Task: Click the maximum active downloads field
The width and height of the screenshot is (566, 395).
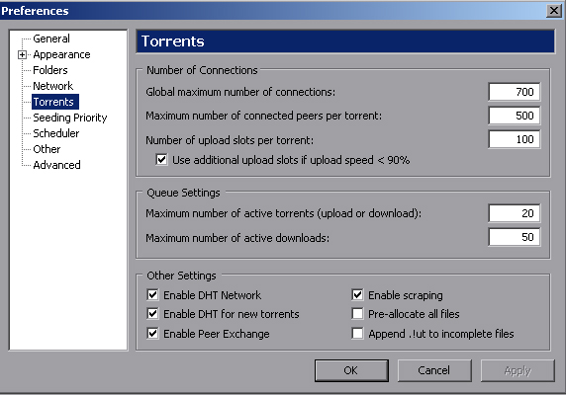Action: [514, 237]
